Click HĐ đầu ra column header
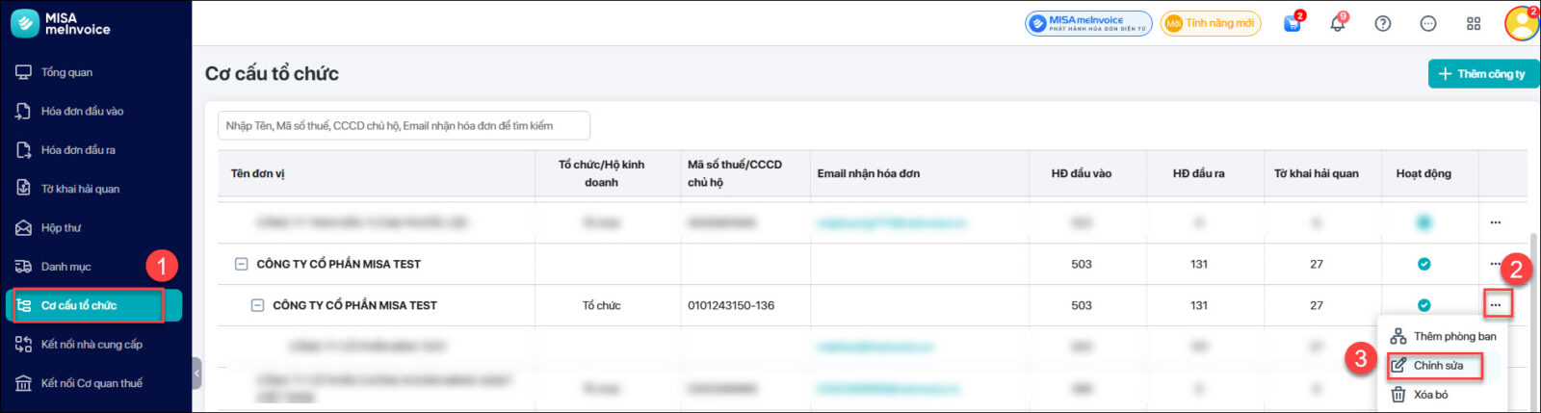Viewport: 1541px width, 413px height. tap(1199, 173)
